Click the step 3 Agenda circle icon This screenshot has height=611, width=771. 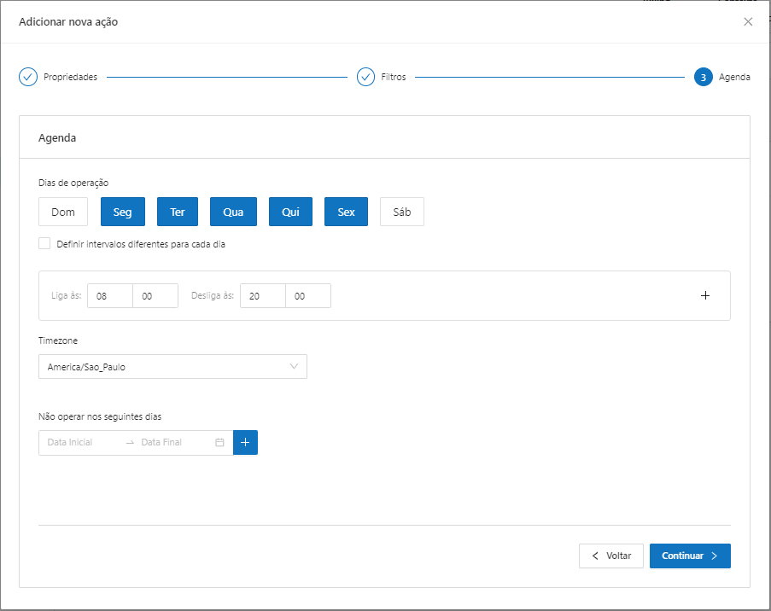click(x=704, y=77)
